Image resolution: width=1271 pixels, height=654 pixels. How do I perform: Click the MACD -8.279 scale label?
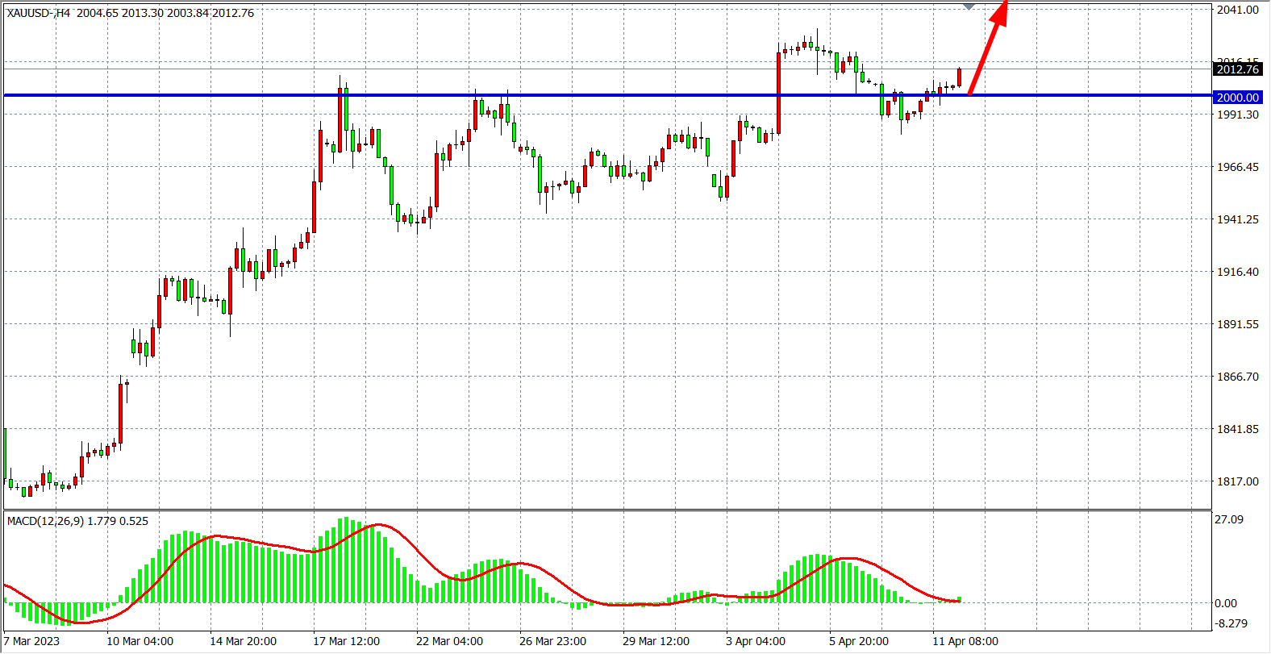pos(1231,623)
